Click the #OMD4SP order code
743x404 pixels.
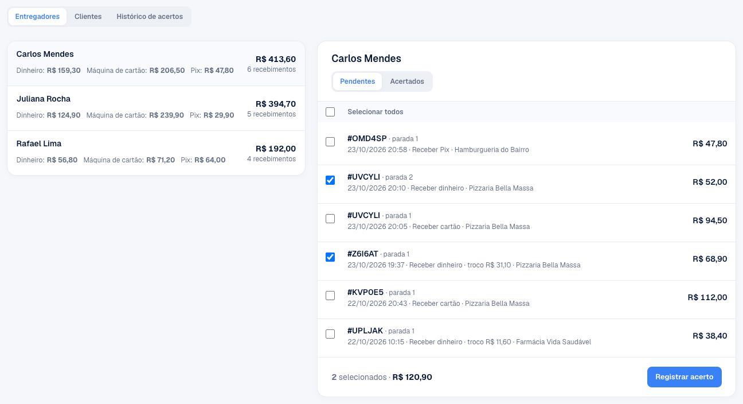367,138
